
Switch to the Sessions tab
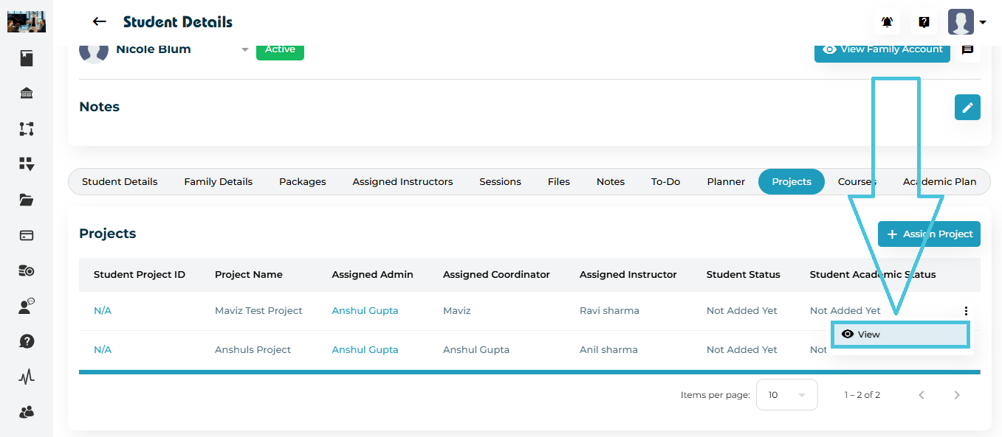coord(500,182)
